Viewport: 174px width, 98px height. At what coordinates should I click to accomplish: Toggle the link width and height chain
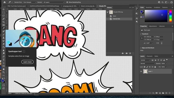pyautogui.click(x=142, y=38)
